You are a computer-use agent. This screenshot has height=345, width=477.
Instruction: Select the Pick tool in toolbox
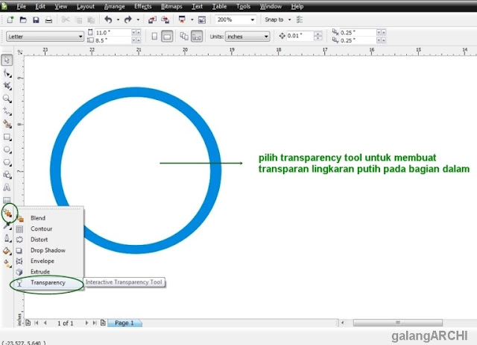click(x=7, y=60)
